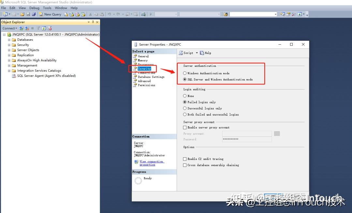Click the Proxy account input field
The width and height of the screenshot is (352, 213).
[x=247, y=134]
